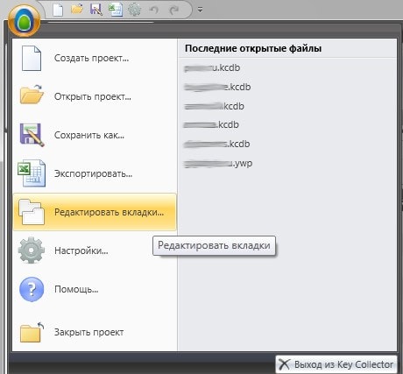Click redo arrow in quick toolbar

coord(174,10)
